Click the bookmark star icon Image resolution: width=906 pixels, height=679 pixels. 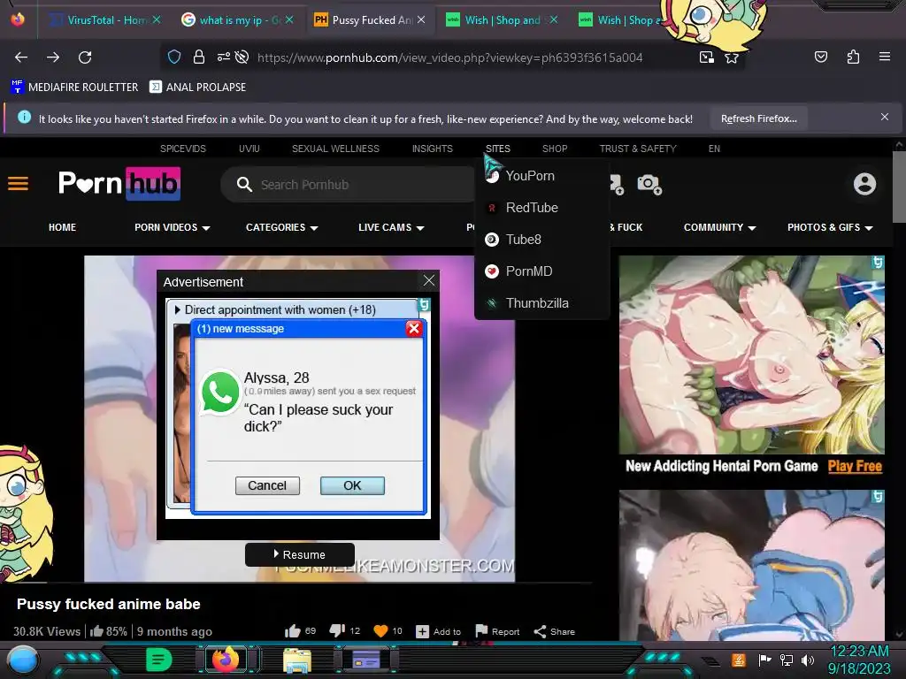(732, 57)
